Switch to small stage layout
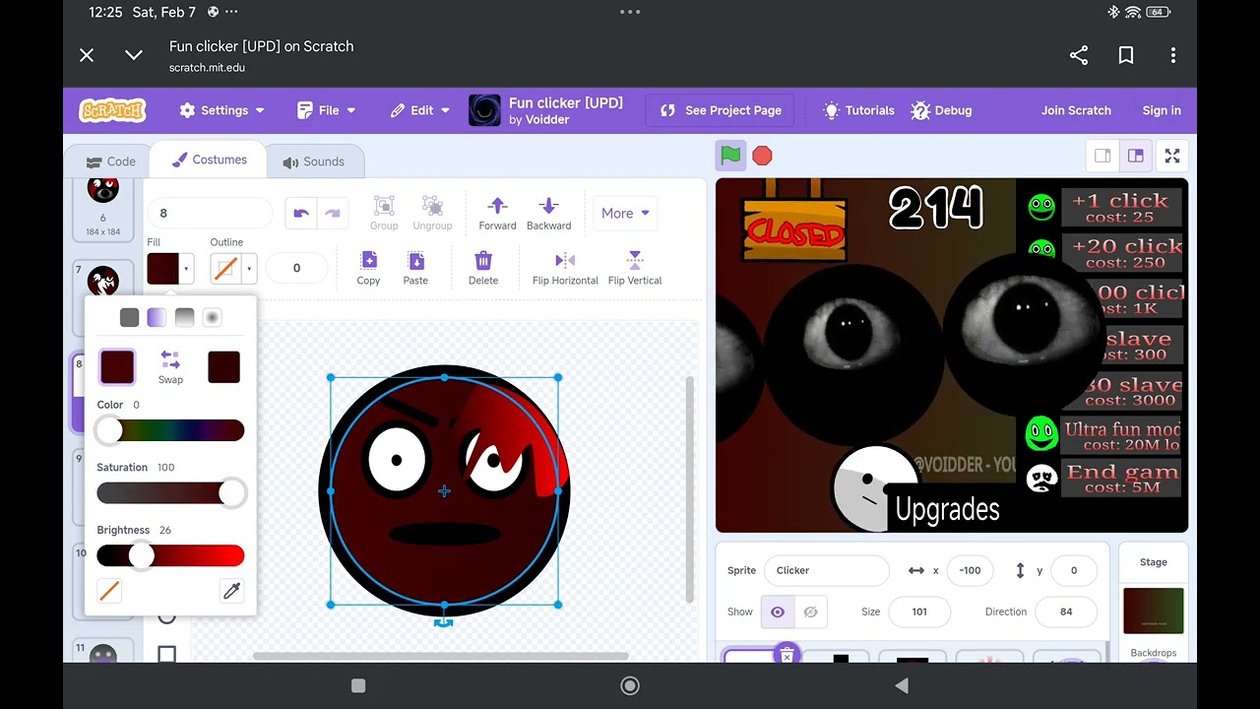The width and height of the screenshot is (1260, 709). pos(1102,156)
